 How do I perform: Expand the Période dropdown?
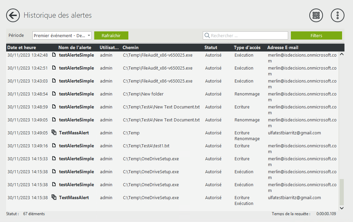click(x=89, y=35)
